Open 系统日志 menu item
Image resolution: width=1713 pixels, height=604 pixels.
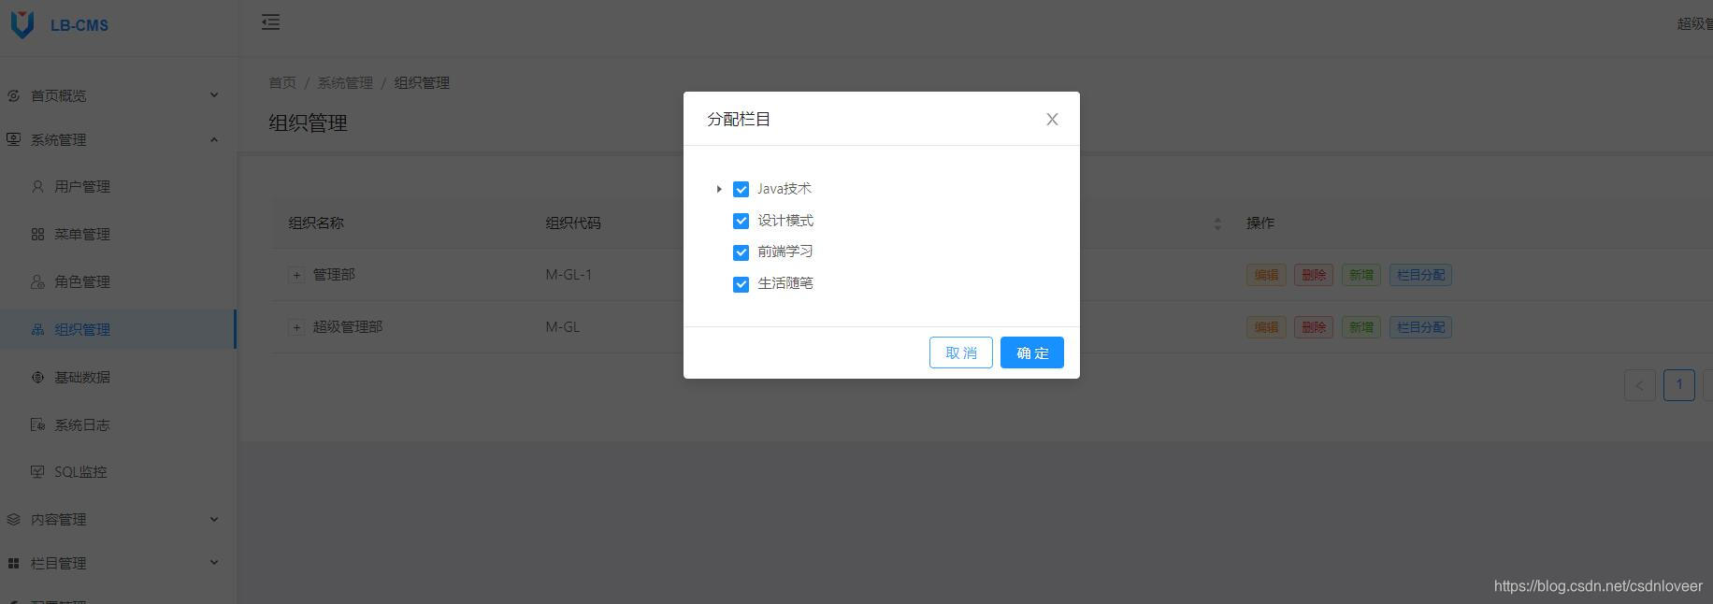(118, 424)
